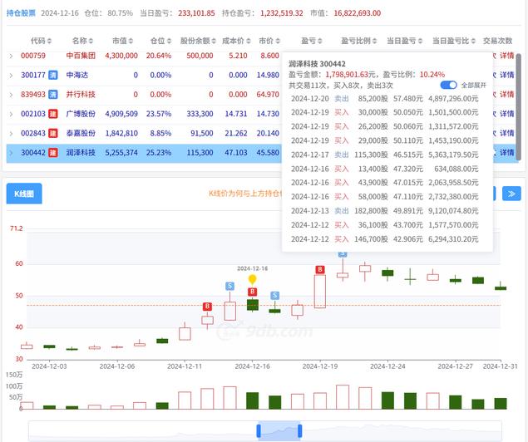The image size is (528, 442).
Task: Click the double-arrow next button right of chart
Action: pyautogui.click(x=511, y=194)
